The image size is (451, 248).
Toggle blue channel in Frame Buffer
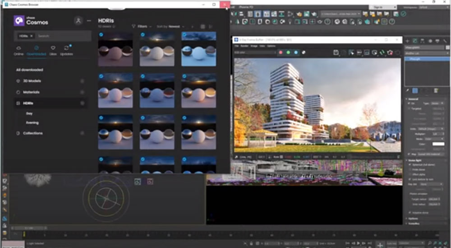click(295, 52)
